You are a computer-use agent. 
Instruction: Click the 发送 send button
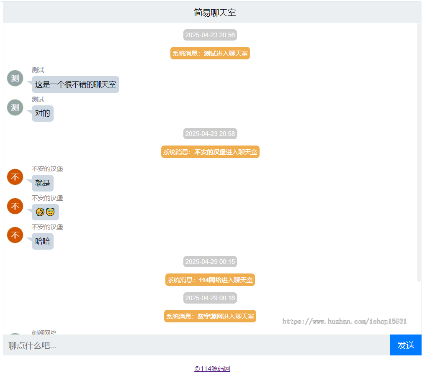click(x=406, y=345)
